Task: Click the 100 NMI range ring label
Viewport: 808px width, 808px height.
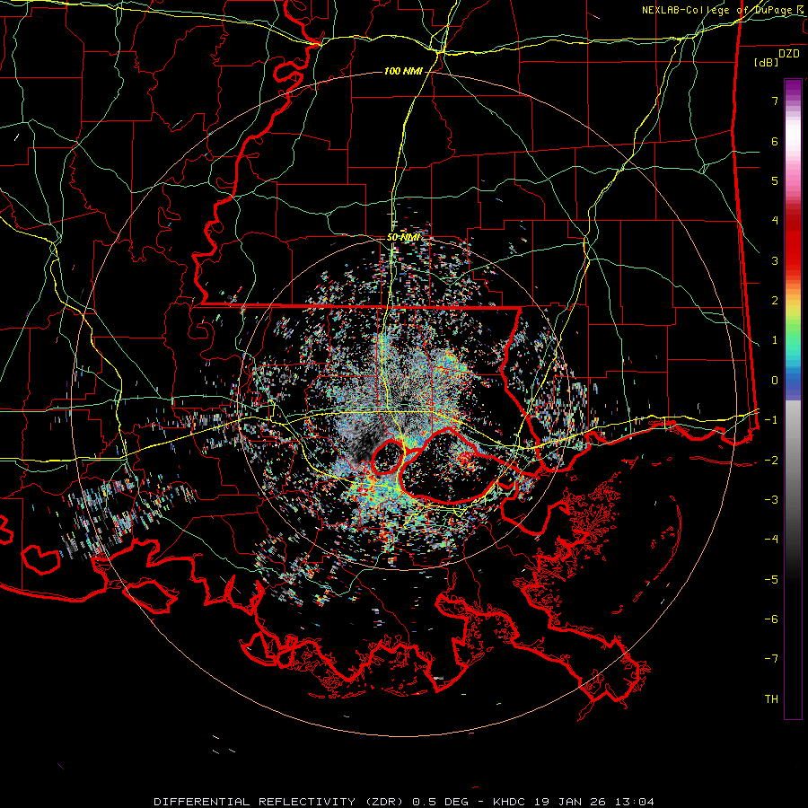Action: 403,71
